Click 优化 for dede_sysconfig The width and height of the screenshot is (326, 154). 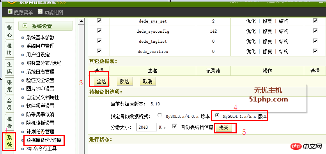pyautogui.click(x=251, y=31)
